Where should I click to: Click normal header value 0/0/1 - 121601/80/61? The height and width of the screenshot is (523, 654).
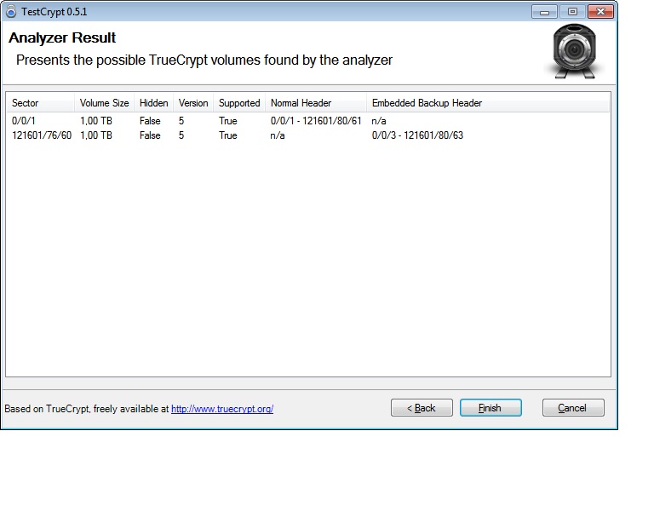point(316,121)
